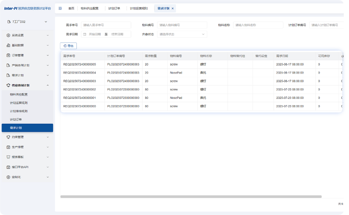Close the 需求计划 tab

[172, 9]
